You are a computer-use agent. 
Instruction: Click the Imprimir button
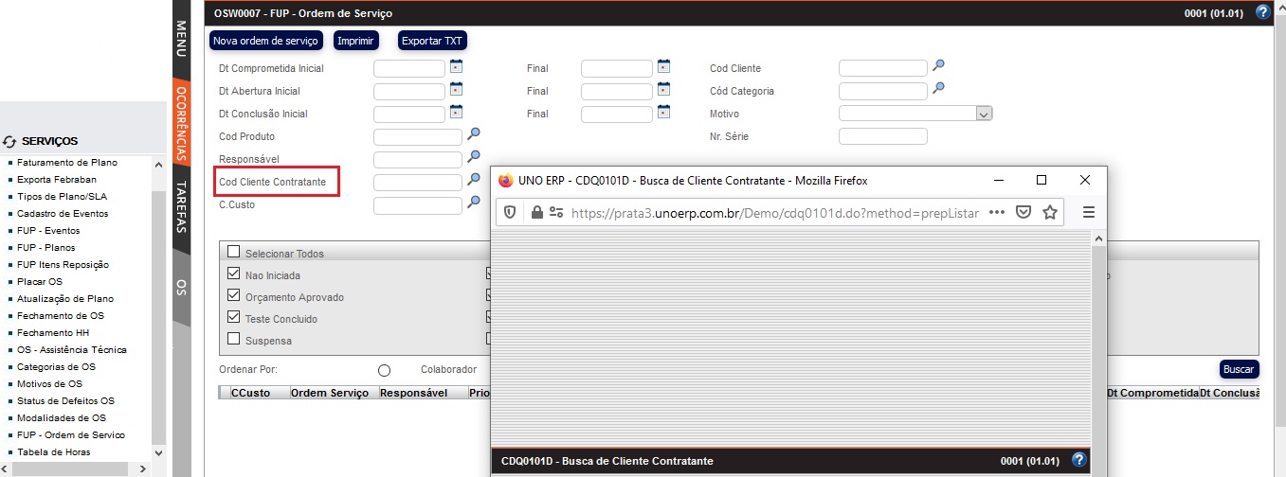pyautogui.click(x=356, y=41)
